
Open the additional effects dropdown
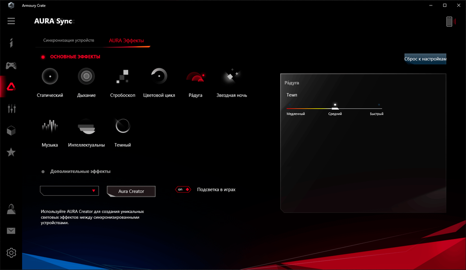[69, 191]
